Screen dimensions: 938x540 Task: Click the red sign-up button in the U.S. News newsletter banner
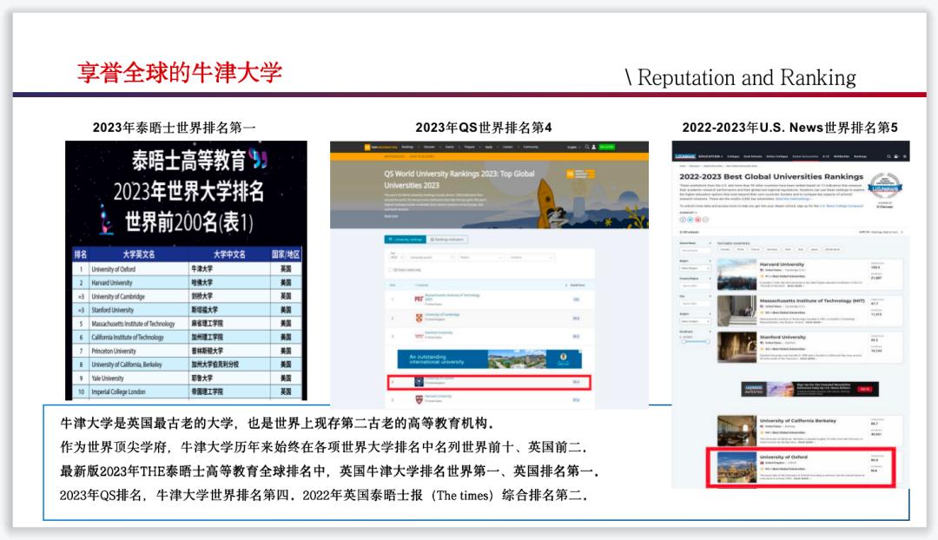coord(865,389)
